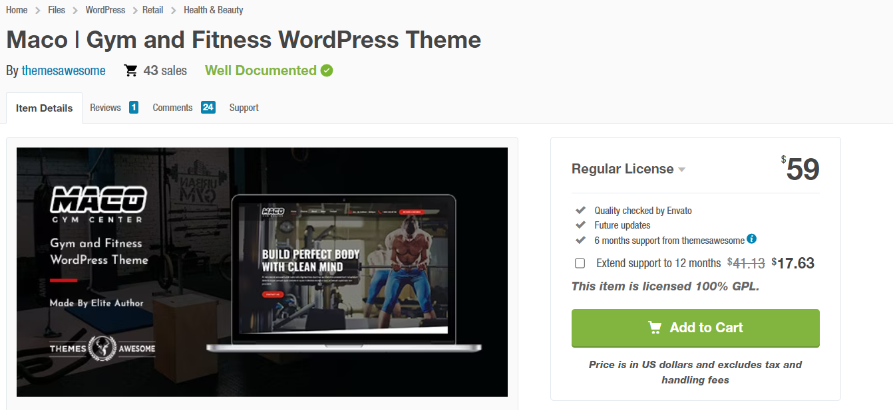Open the Comments tab
The image size is (893, 410).
coord(172,108)
